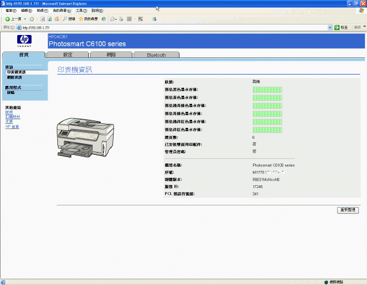367x285 pixels.
Task: Open the 搜尋 Search magnifier toolbar icon
Action: click(x=69, y=19)
